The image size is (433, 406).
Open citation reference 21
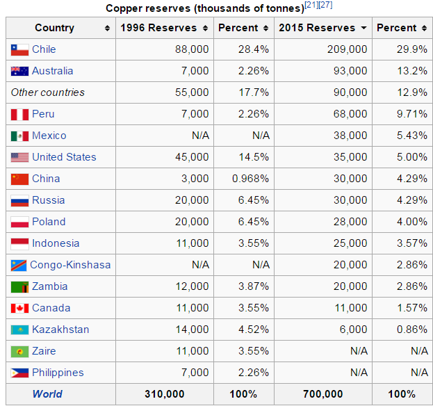point(311,6)
